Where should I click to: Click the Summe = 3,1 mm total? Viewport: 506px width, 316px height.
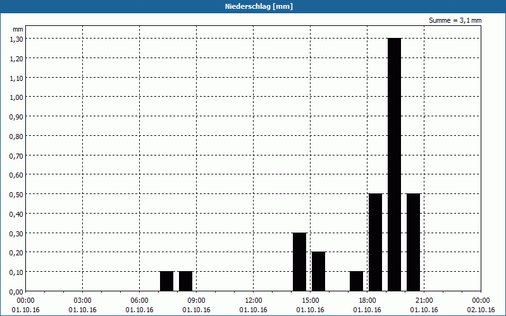pos(455,20)
